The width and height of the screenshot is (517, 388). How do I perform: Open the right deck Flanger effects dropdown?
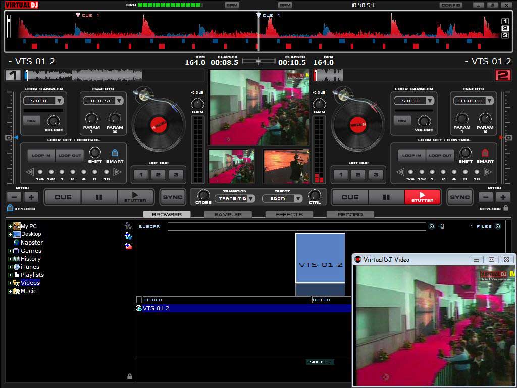tap(489, 101)
